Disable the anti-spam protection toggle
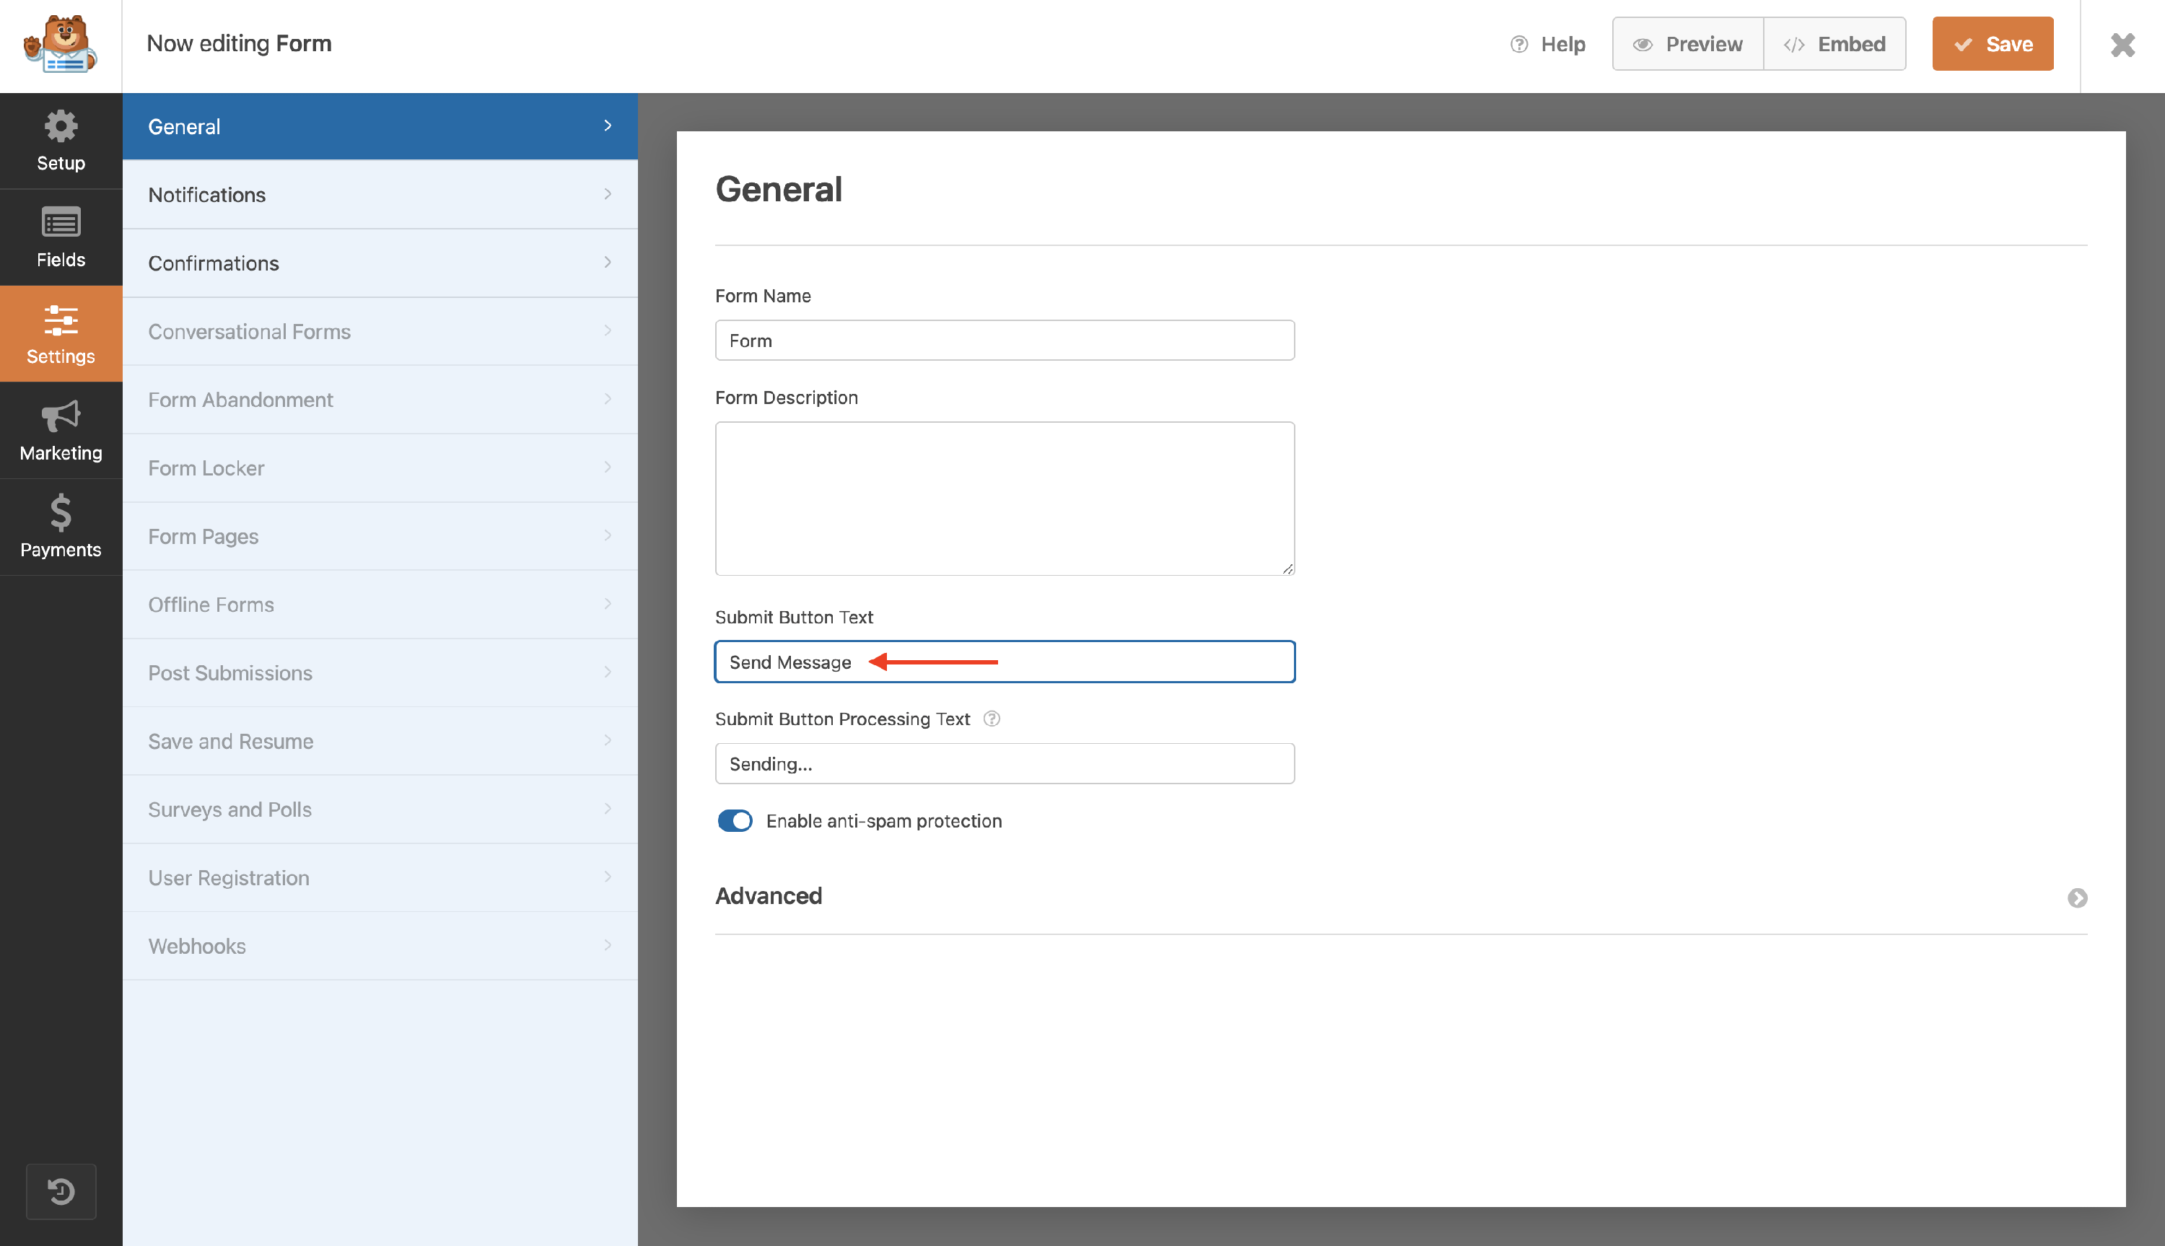Viewport: 2165px width, 1246px height. (734, 820)
